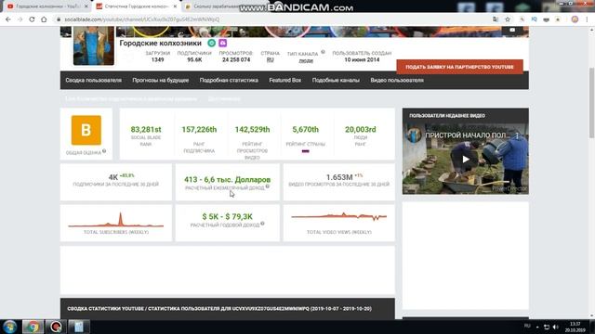Viewport: 595px width, 334px height.
Task: Click the люди channel type link
Action: pyautogui.click(x=306, y=60)
